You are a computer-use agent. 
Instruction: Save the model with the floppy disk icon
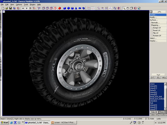click(x=10, y=8)
